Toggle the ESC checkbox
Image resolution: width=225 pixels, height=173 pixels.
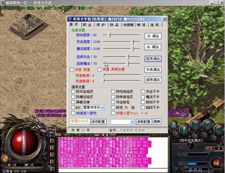(x=73, y=107)
